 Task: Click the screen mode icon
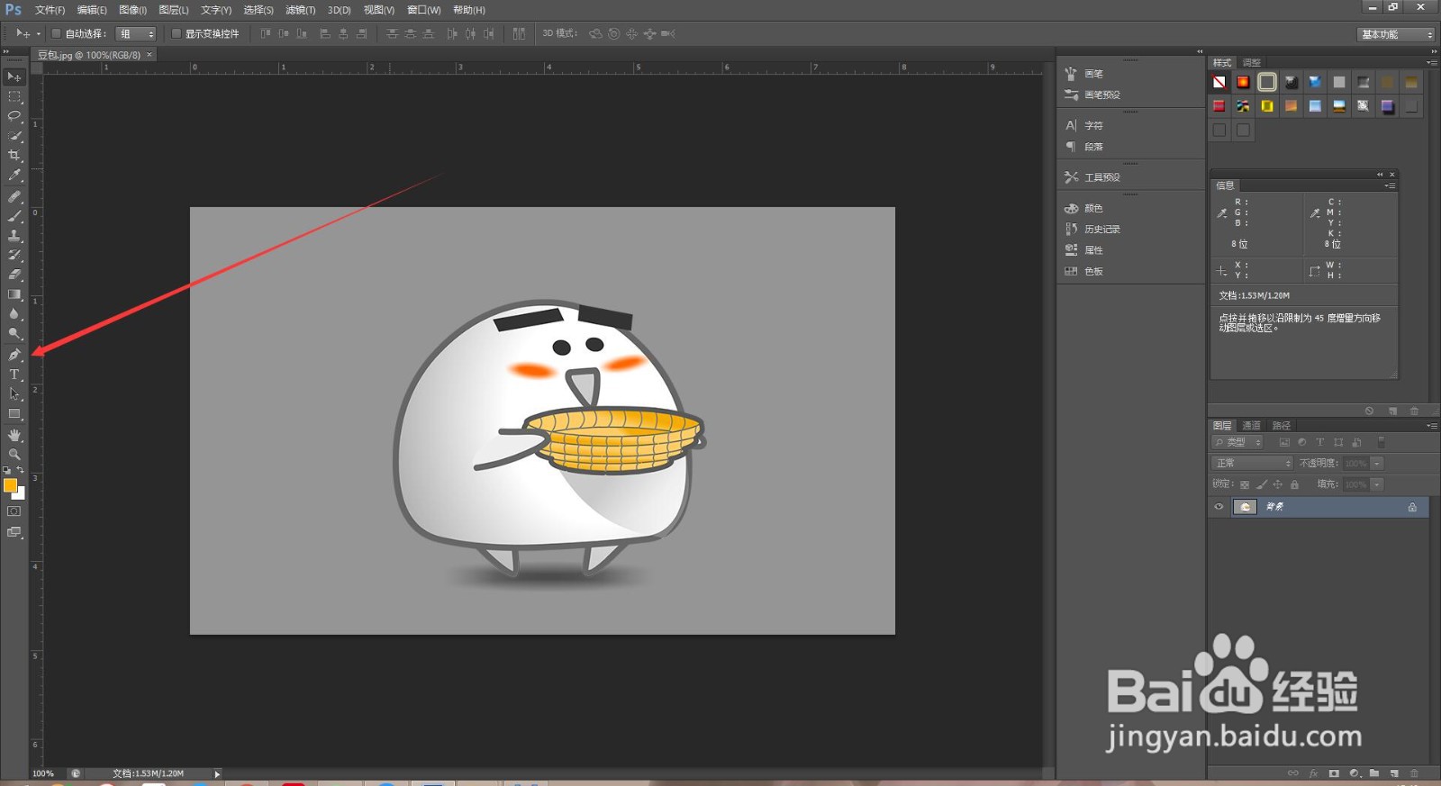(x=14, y=532)
